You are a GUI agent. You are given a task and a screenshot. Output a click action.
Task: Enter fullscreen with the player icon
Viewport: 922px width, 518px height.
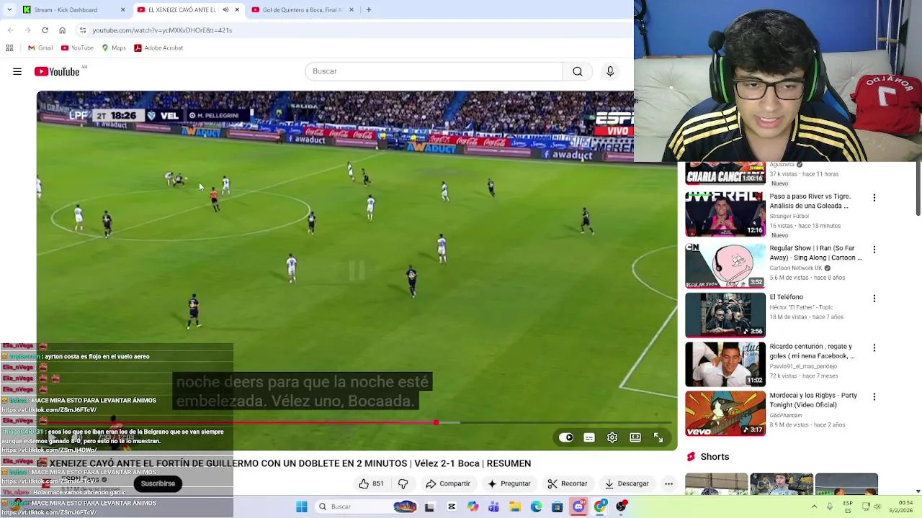[x=658, y=437]
